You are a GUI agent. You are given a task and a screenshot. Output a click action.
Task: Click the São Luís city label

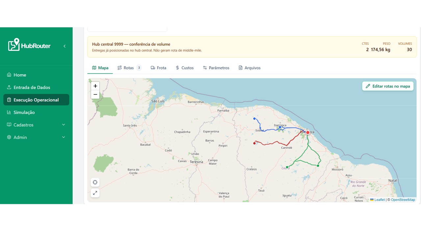click(x=158, y=101)
